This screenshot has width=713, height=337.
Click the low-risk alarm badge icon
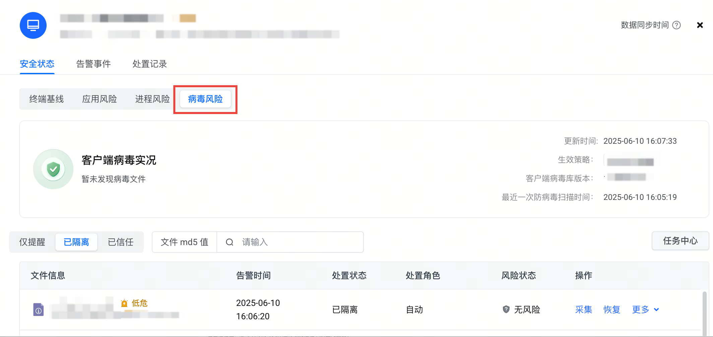tap(124, 303)
